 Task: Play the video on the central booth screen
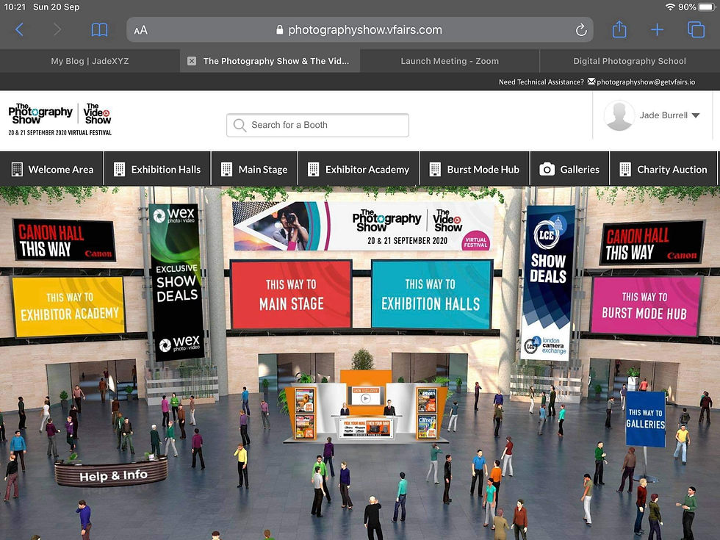(366, 398)
